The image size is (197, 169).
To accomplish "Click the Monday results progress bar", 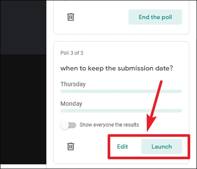I will click(121, 111).
